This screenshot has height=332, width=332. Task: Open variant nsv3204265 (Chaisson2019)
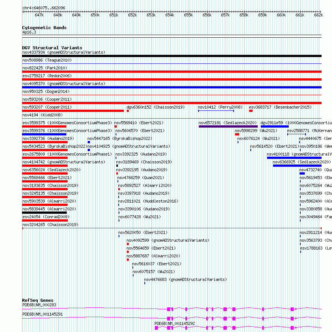coord(50,225)
